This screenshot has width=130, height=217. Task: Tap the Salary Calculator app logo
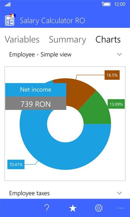10,20
